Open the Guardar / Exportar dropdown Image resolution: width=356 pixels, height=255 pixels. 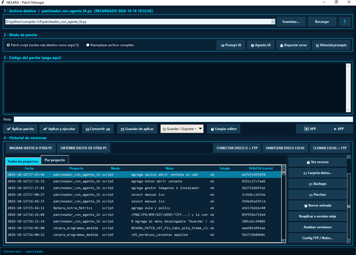click(182, 129)
